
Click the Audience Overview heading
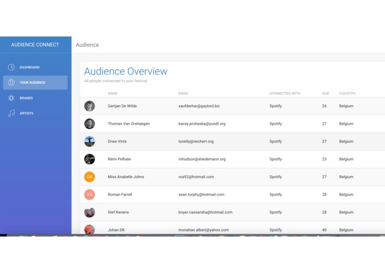tap(126, 71)
